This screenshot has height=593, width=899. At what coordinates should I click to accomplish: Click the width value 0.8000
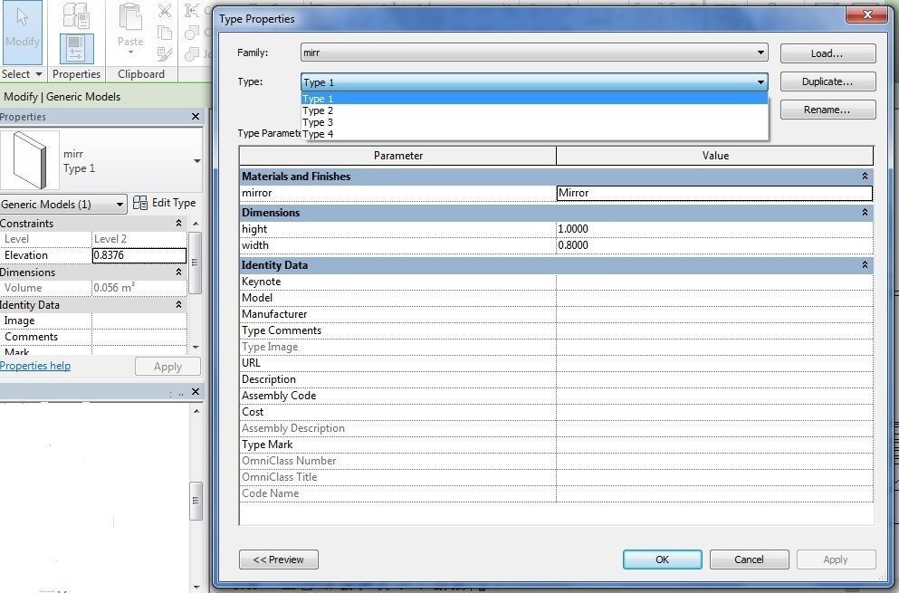714,244
